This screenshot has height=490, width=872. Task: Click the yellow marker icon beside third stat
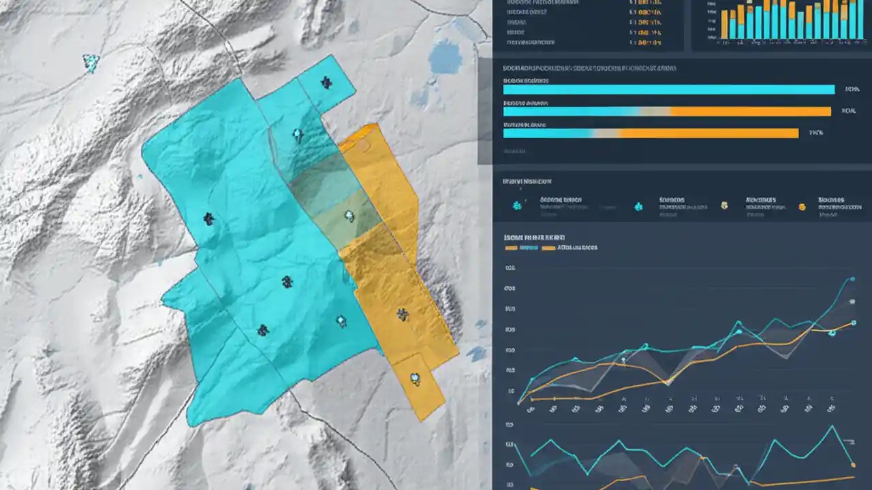[724, 205]
